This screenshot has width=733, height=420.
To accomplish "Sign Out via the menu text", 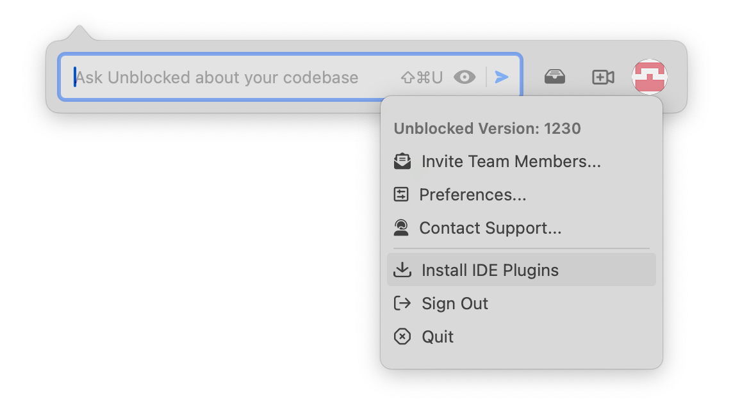I will click(455, 303).
